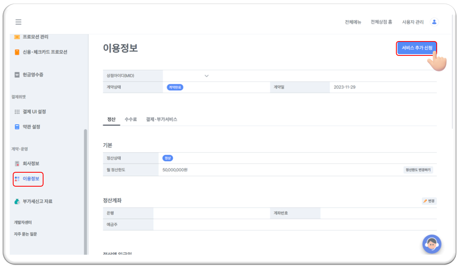Viewport: 461px width, 266px height.
Task: Select the 정산 tab
Action: 111,119
